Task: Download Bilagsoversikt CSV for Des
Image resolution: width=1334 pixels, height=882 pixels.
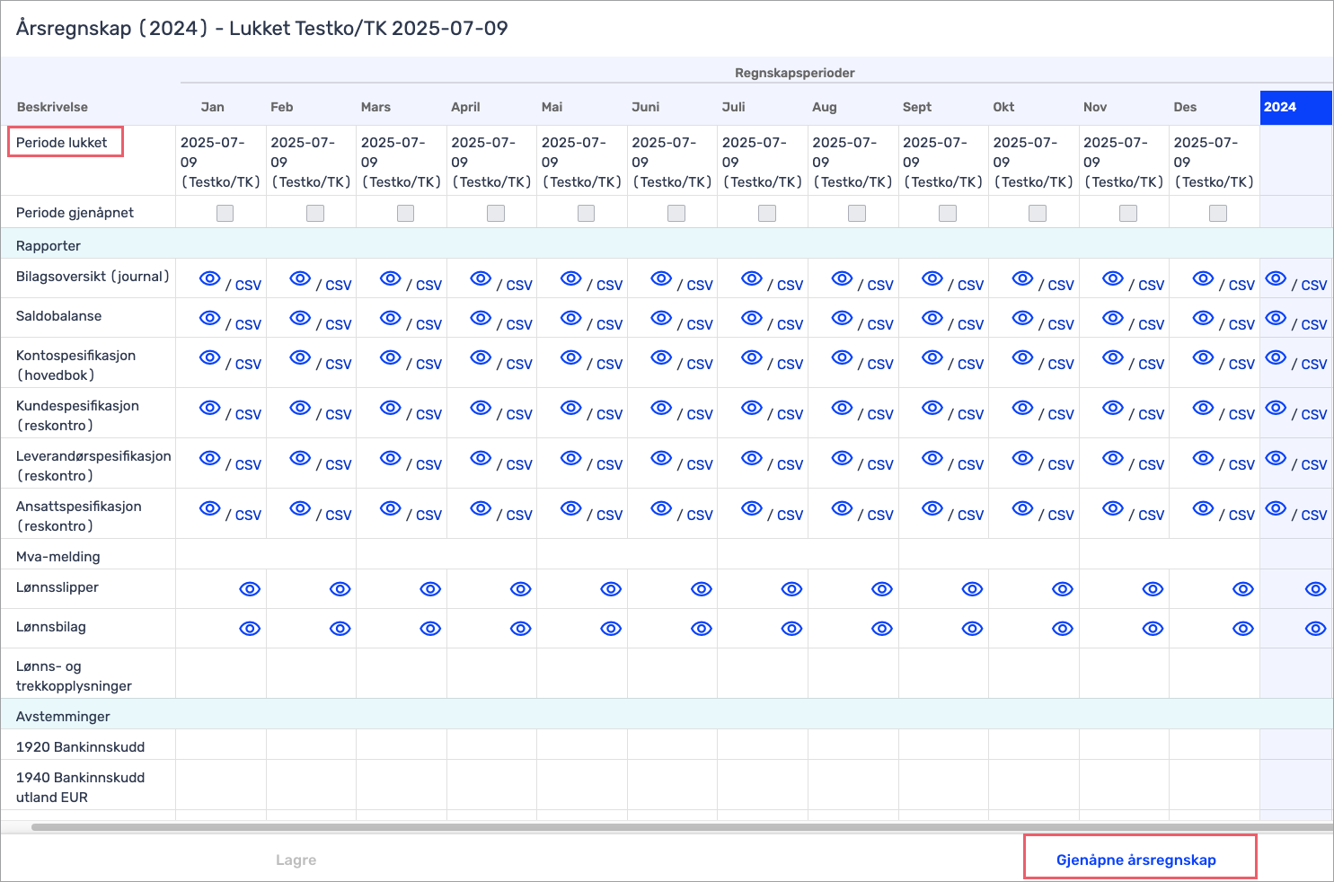Action: tap(1241, 286)
